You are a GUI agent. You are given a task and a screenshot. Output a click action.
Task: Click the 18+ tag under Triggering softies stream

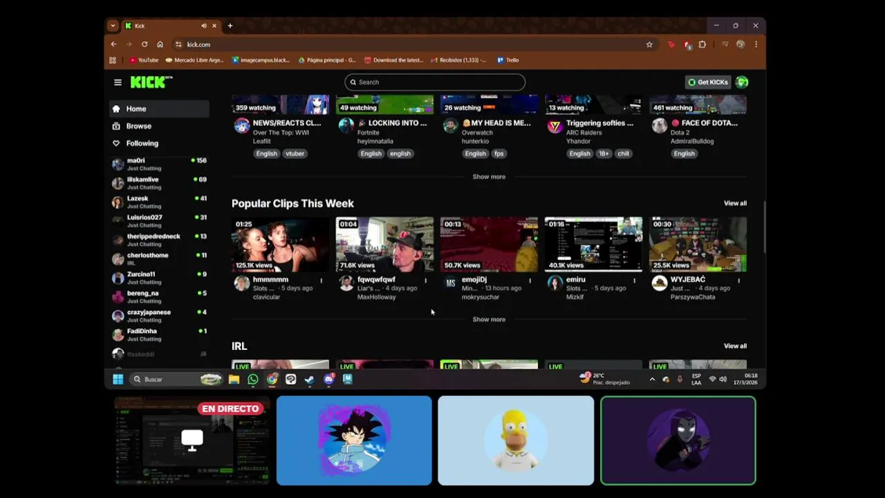604,154
